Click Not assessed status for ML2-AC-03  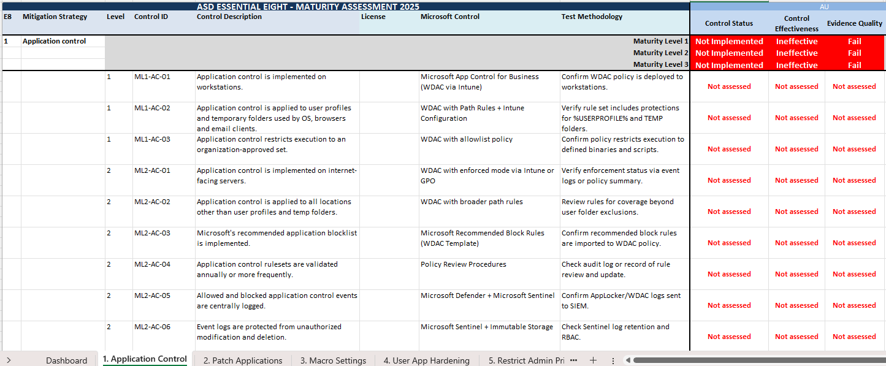728,243
